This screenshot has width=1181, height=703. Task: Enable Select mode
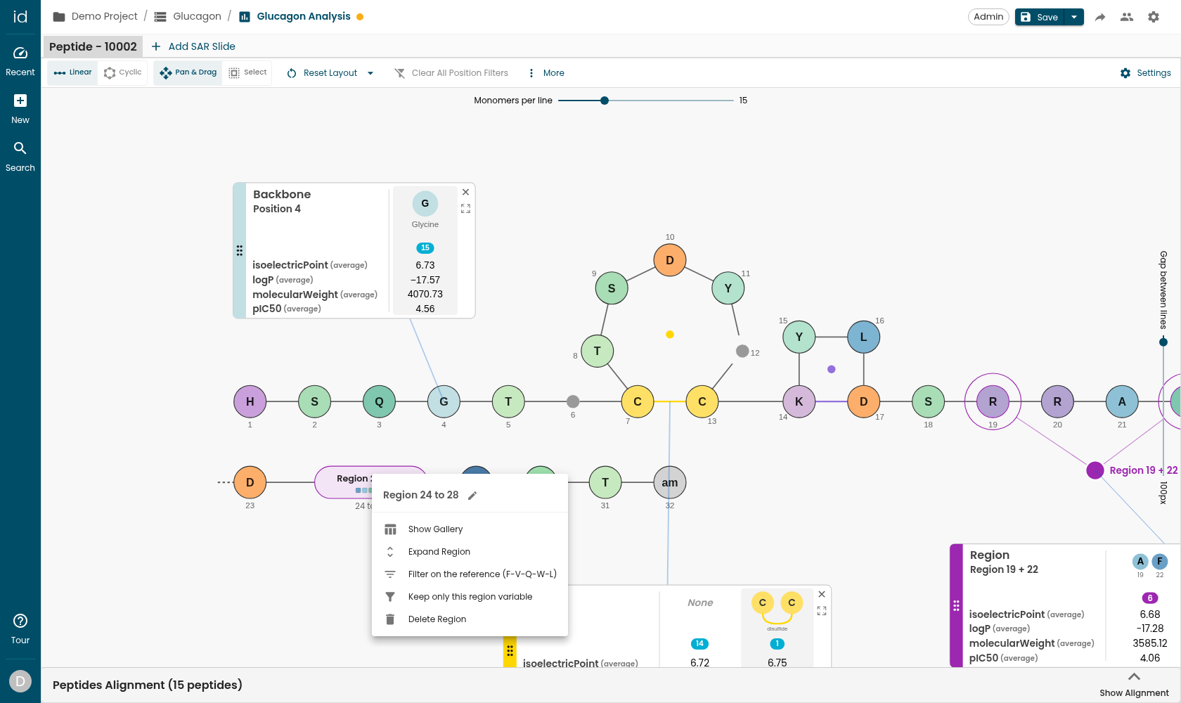tap(248, 72)
